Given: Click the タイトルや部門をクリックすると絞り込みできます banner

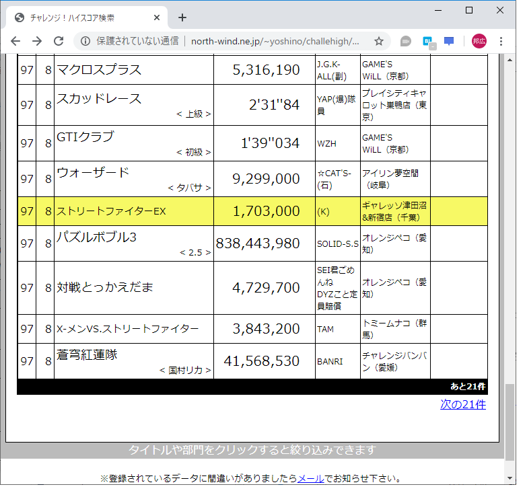Looking at the screenshot, I should pyautogui.click(x=252, y=450).
